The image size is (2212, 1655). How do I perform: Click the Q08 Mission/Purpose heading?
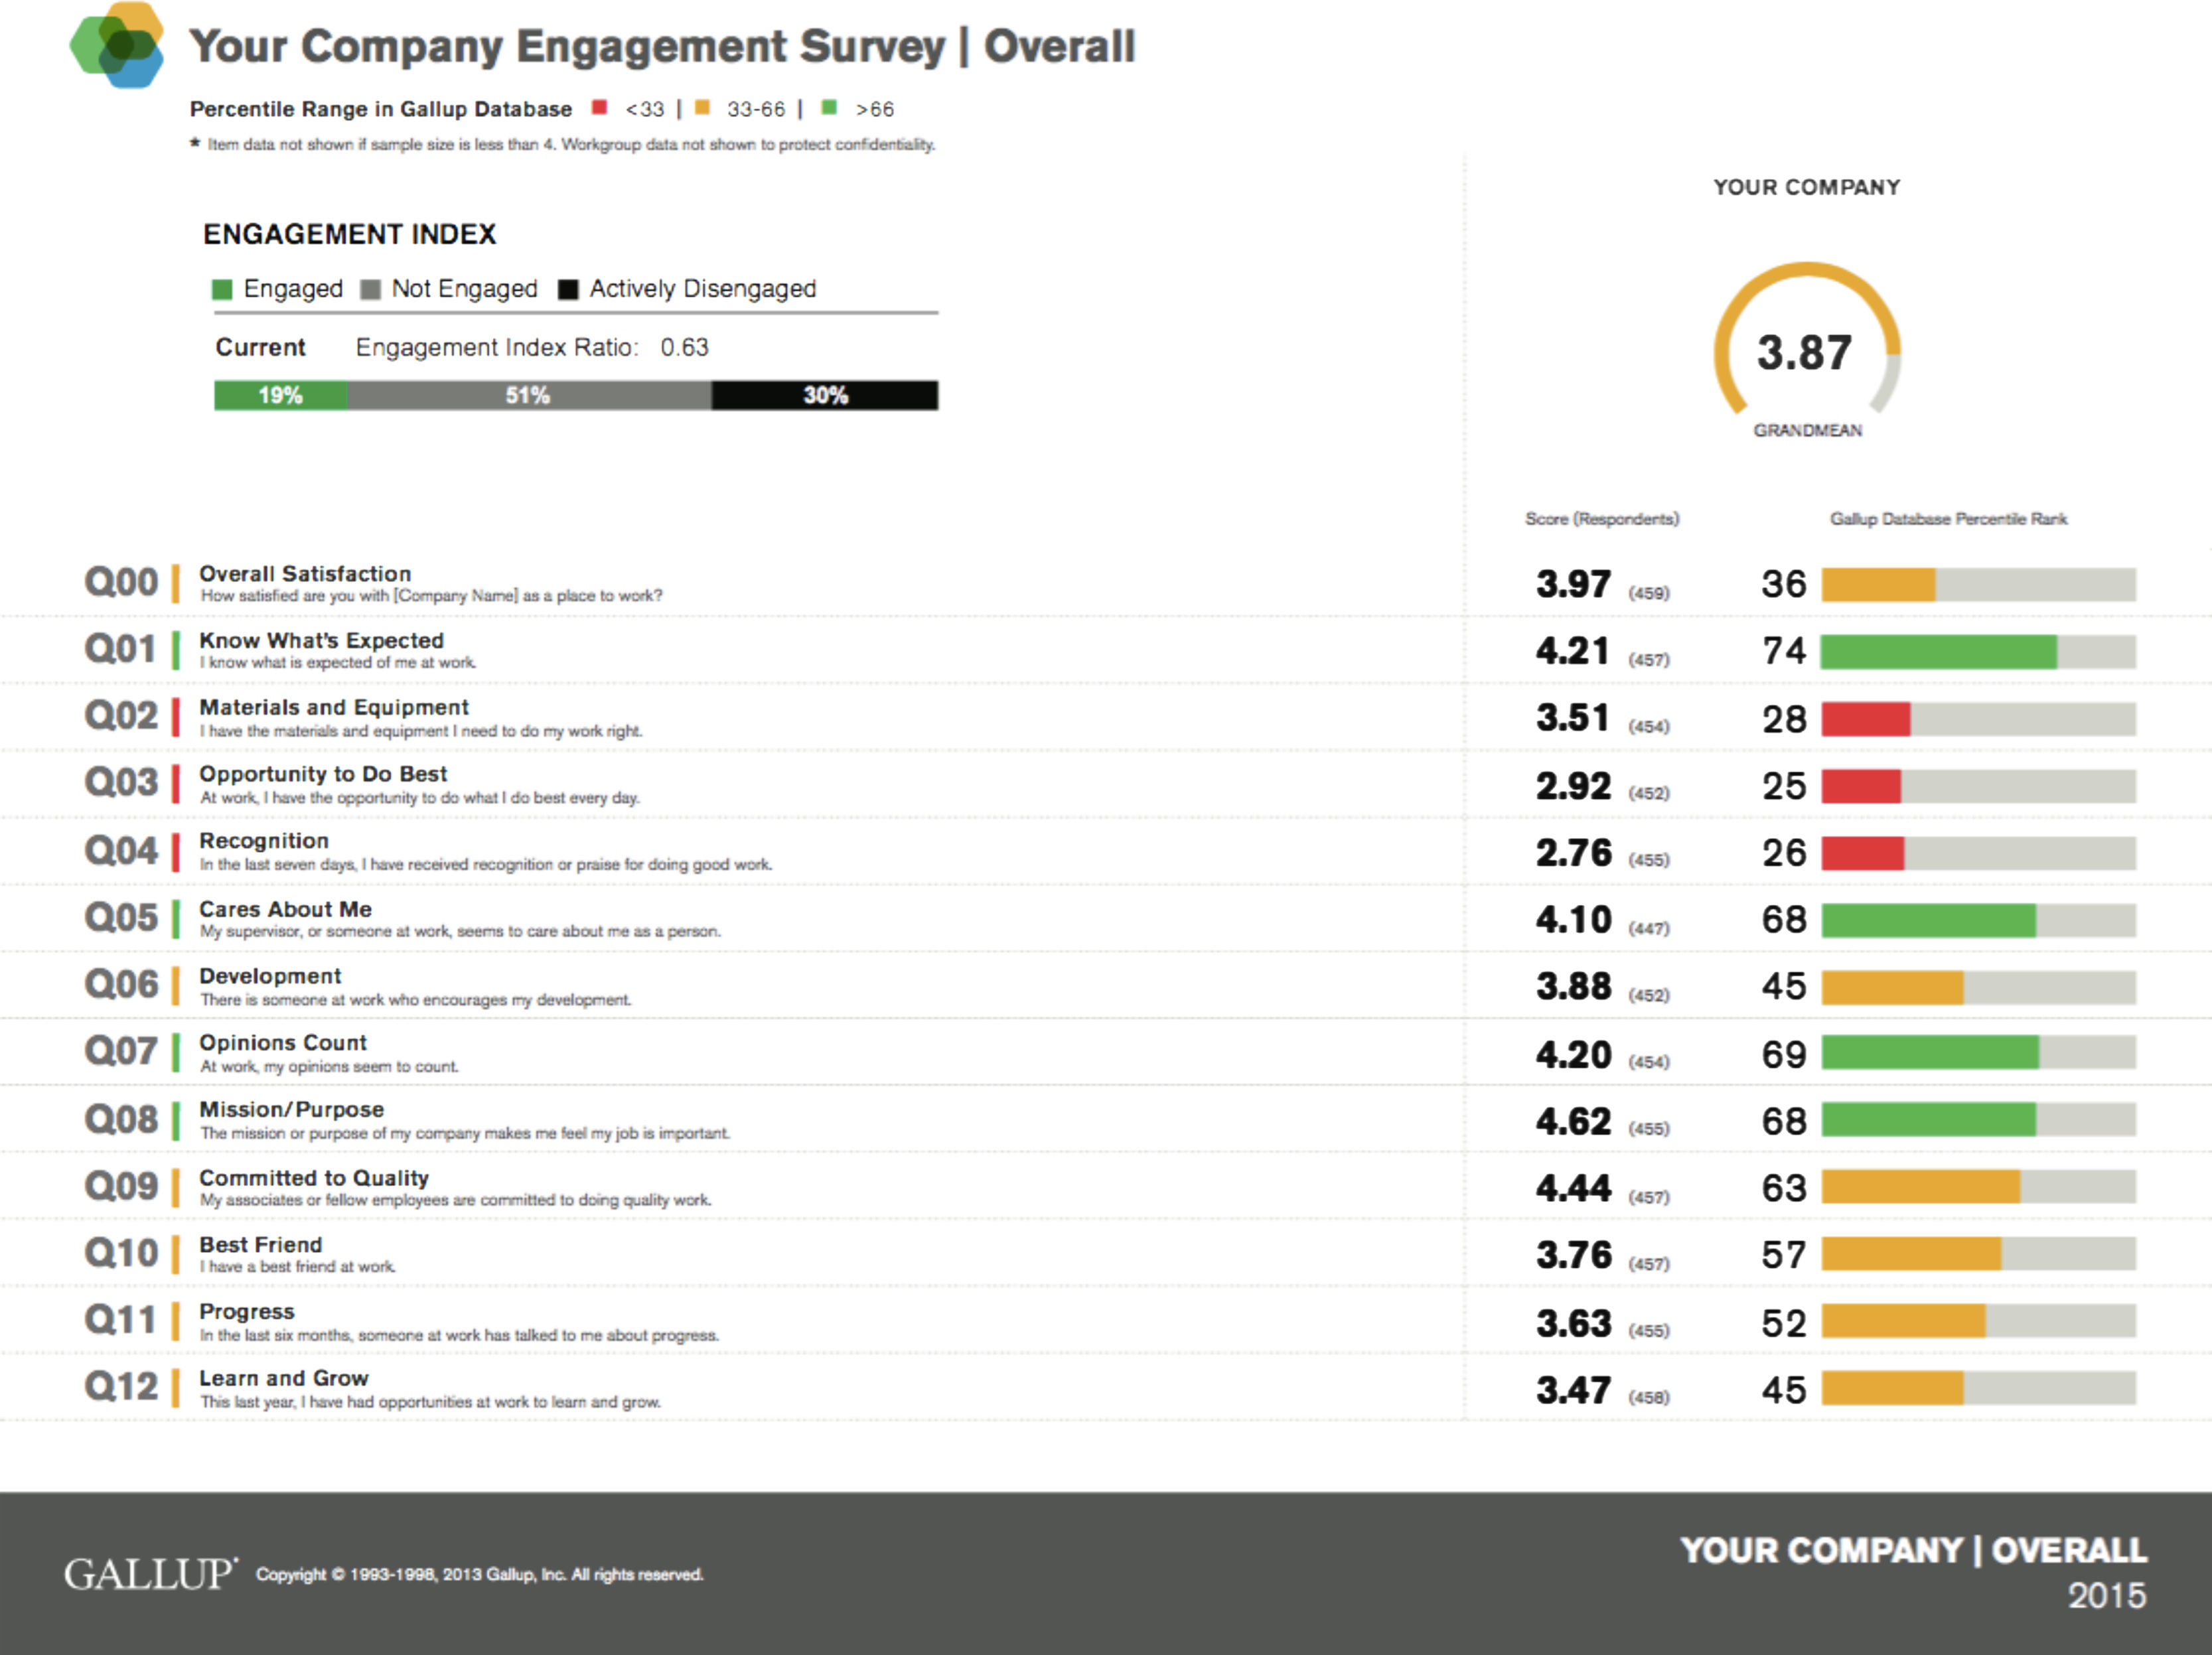click(291, 1109)
